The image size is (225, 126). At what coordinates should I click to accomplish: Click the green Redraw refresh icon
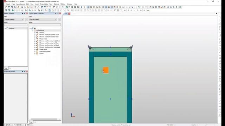tap(66, 7)
